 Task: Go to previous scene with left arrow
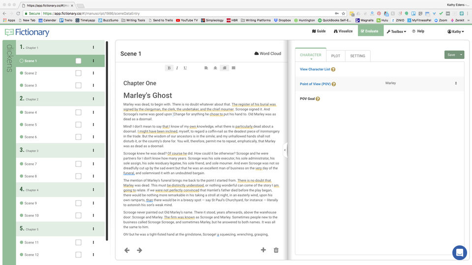(127, 250)
